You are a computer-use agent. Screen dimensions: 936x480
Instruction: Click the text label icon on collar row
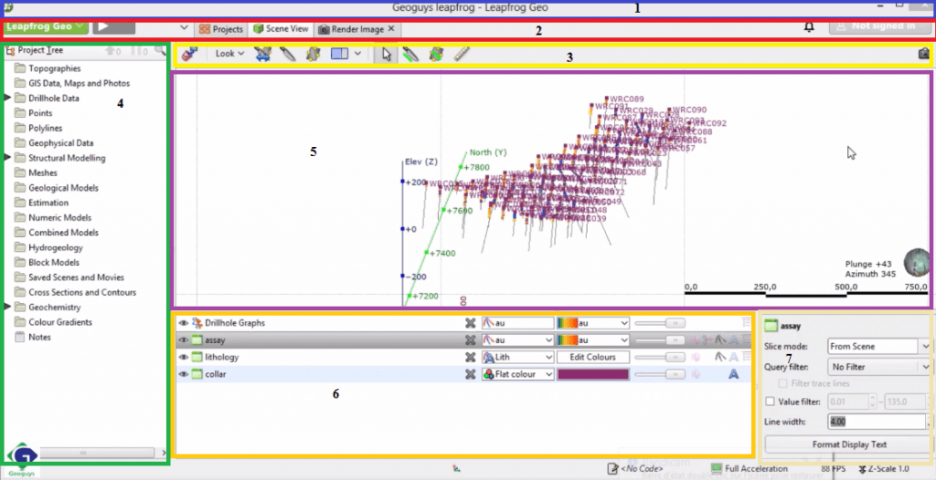click(733, 374)
